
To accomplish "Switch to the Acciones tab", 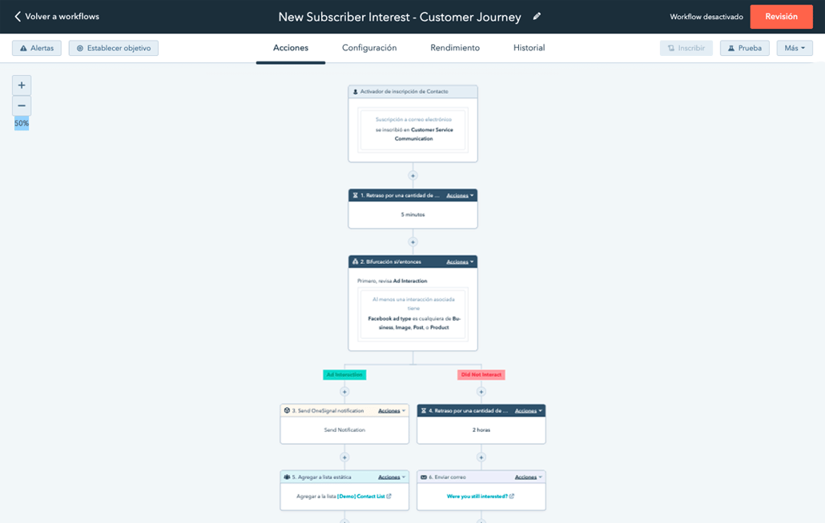I will pyautogui.click(x=291, y=48).
